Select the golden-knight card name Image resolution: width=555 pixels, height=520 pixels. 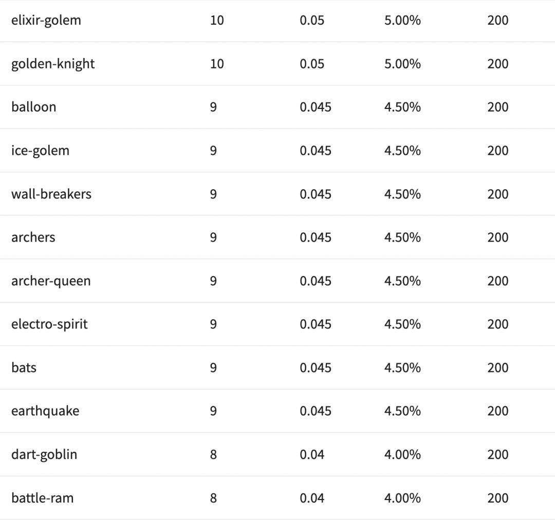click(x=53, y=64)
